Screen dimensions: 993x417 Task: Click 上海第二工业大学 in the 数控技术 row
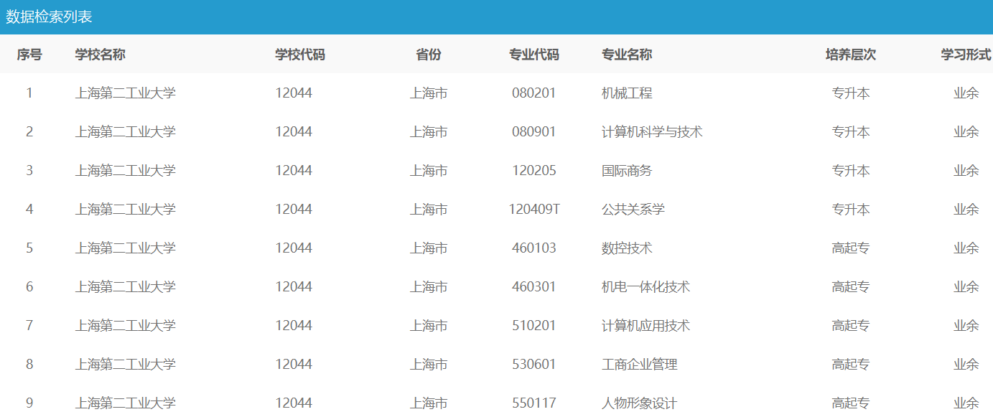[126, 248]
